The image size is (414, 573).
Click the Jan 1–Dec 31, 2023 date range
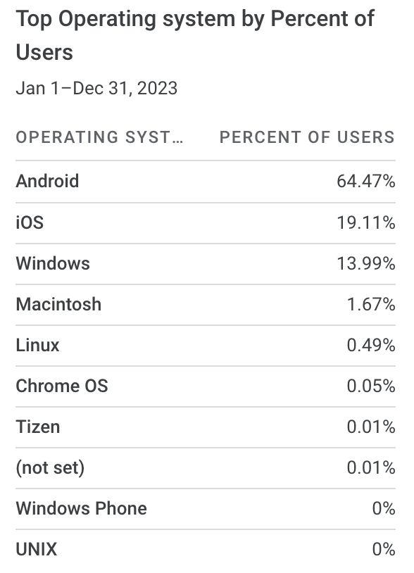pyautogui.click(x=96, y=89)
